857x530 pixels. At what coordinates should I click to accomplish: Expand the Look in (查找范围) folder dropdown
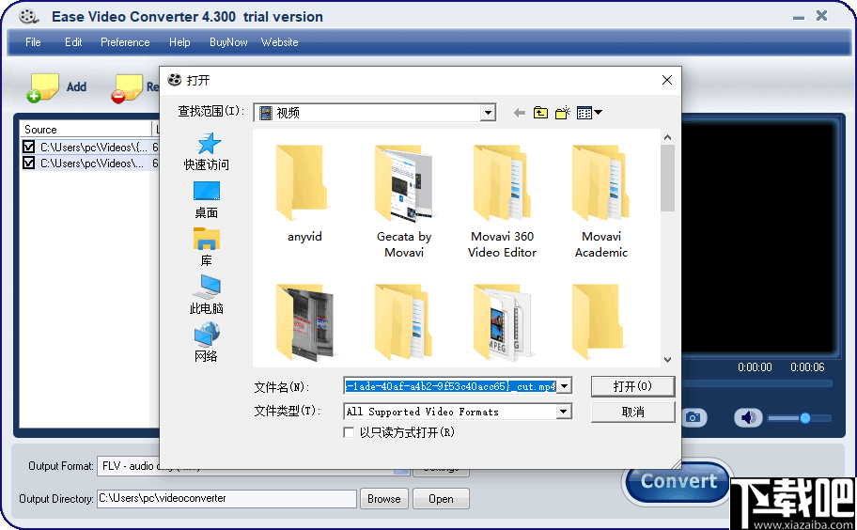point(488,113)
